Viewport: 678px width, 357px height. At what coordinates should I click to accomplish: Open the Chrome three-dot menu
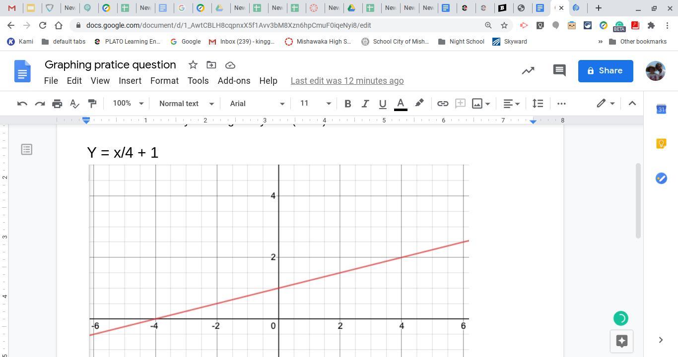(668, 25)
